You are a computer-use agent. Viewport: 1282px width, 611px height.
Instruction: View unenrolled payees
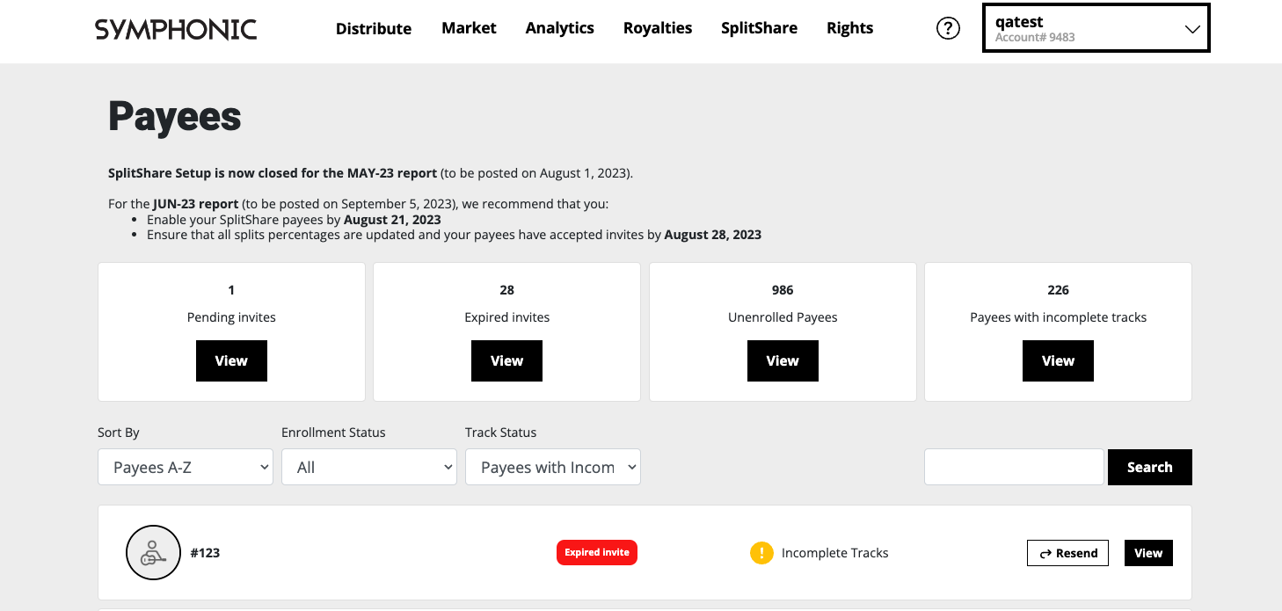click(783, 360)
